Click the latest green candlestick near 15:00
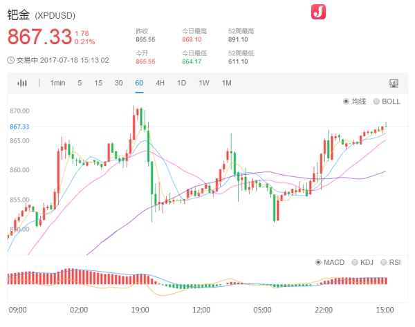 coord(386,124)
